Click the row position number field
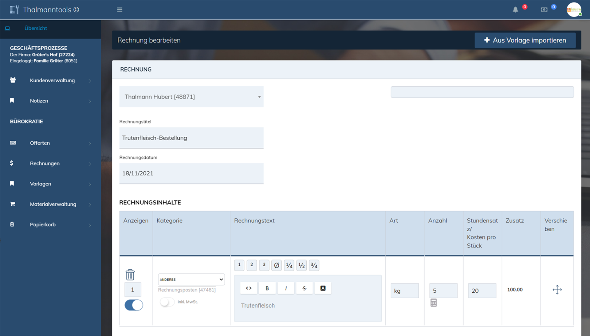The height and width of the screenshot is (336, 590). [x=133, y=290]
